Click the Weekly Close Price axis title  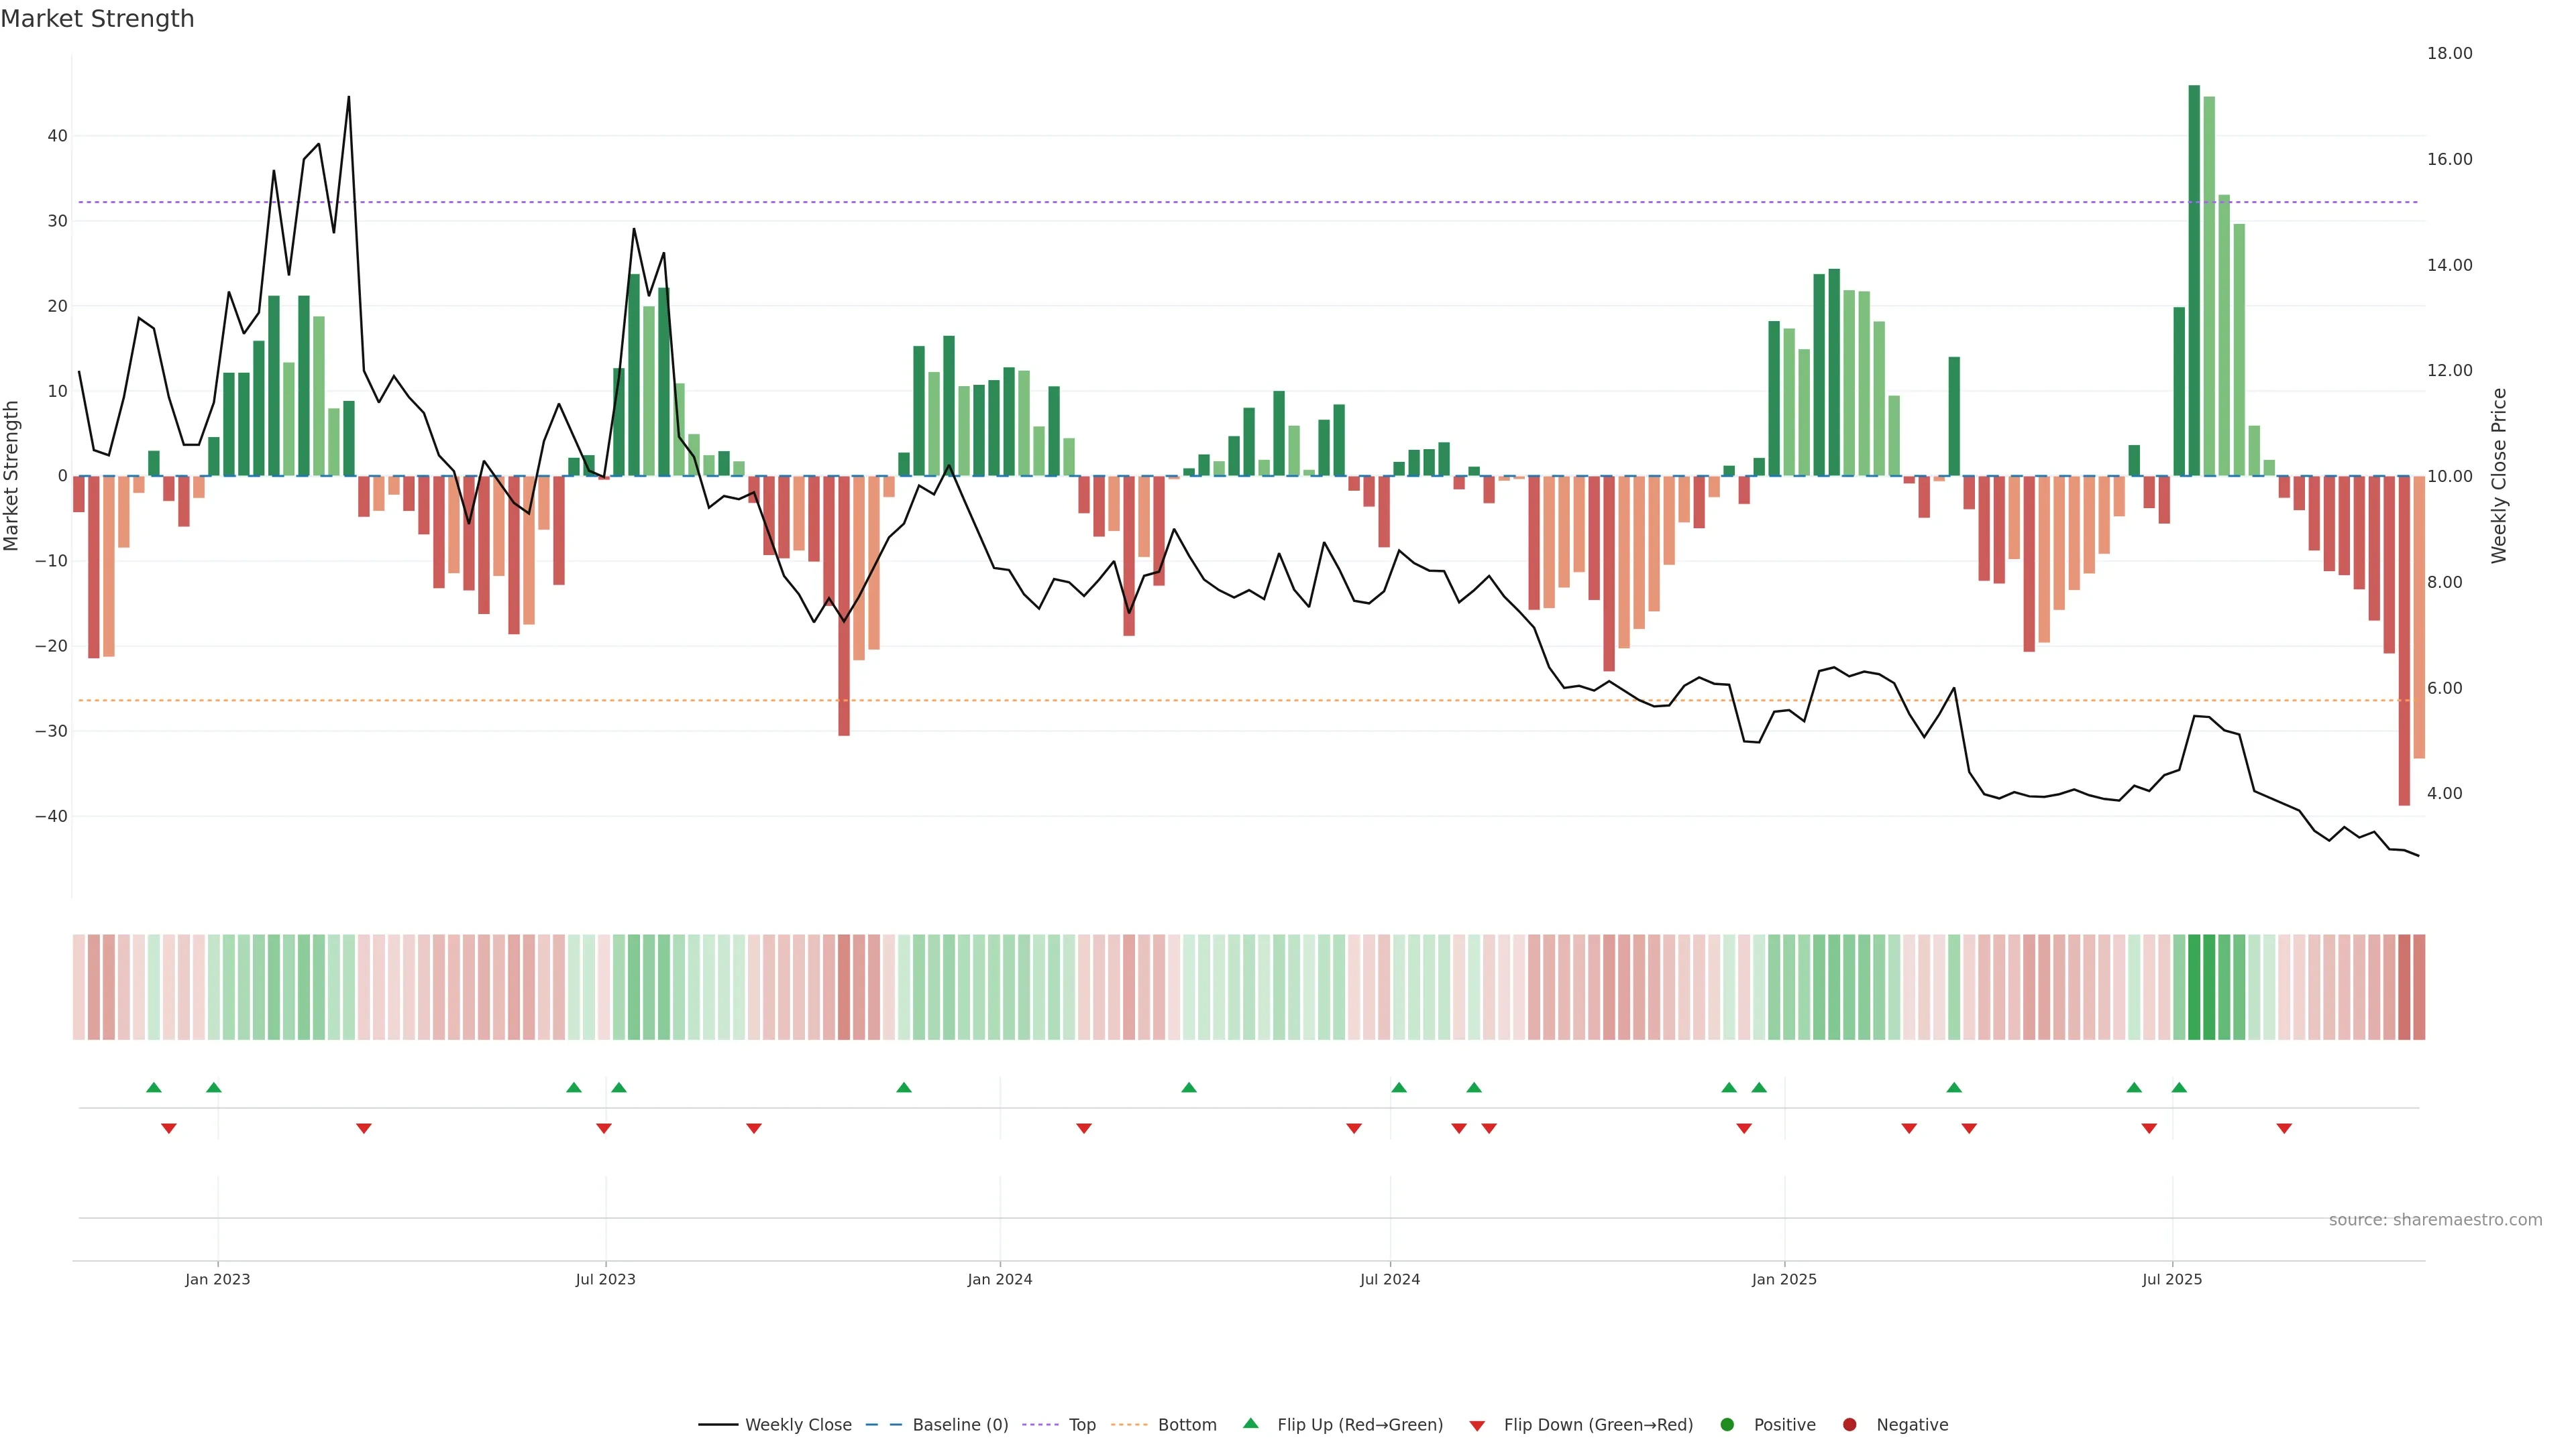click(2499, 476)
